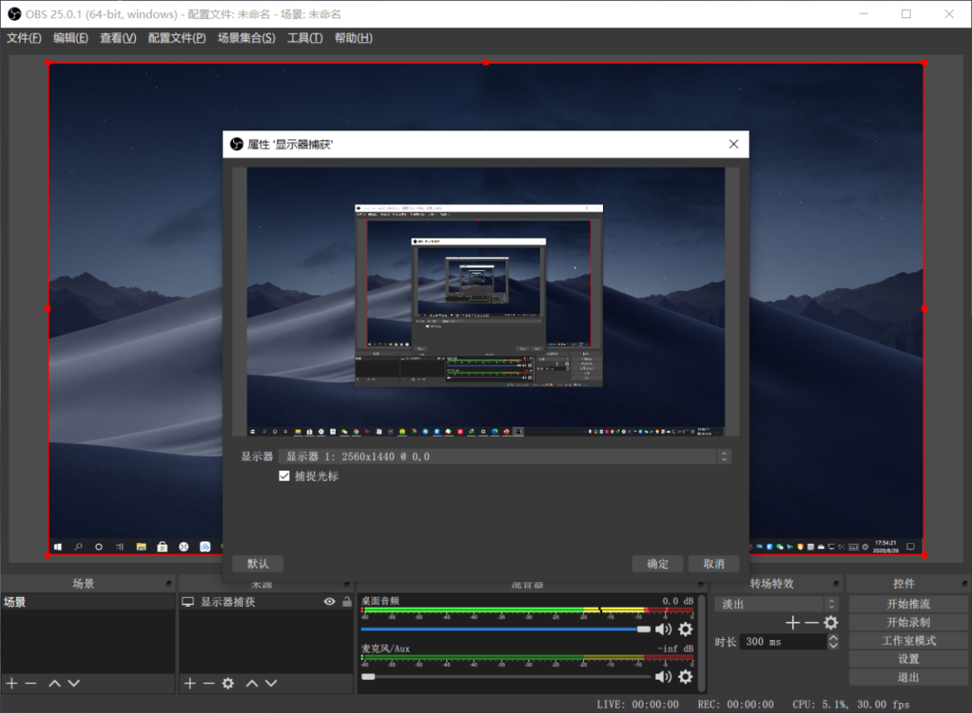
Task: Remove the selected source with the minus icon
Action: tap(209, 683)
